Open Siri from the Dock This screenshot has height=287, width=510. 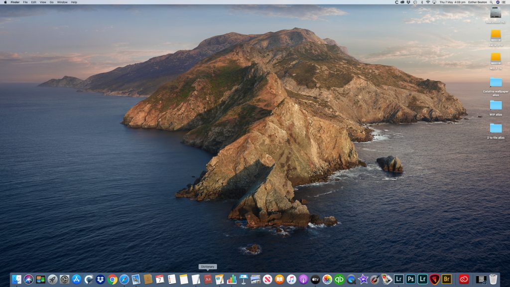(28, 280)
